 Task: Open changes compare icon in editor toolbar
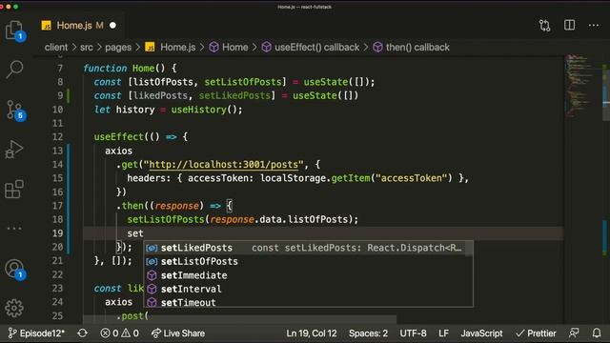[544, 26]
